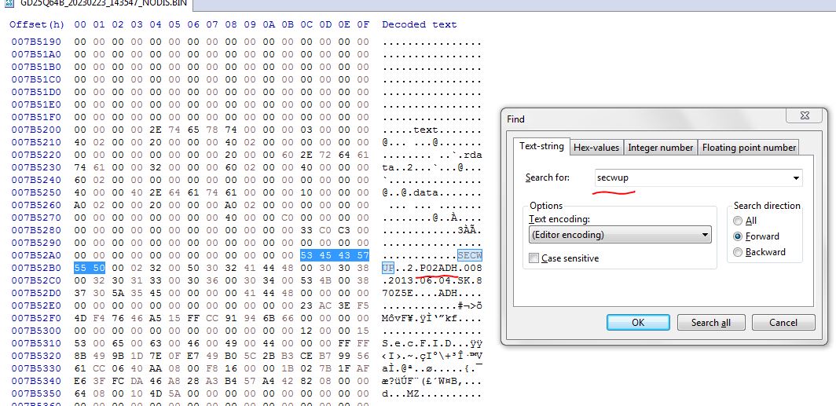Switch to the Text-string tab

click(x=541, y=145)
